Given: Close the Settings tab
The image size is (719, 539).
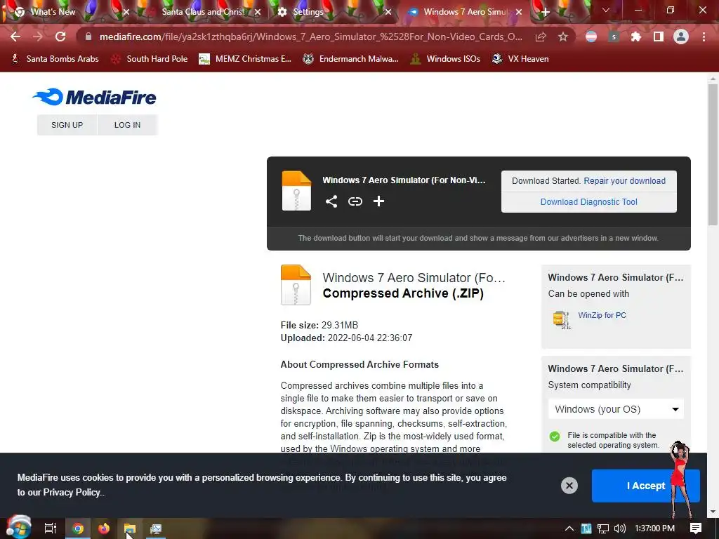Looking at the screenshot, I should 388,12.
